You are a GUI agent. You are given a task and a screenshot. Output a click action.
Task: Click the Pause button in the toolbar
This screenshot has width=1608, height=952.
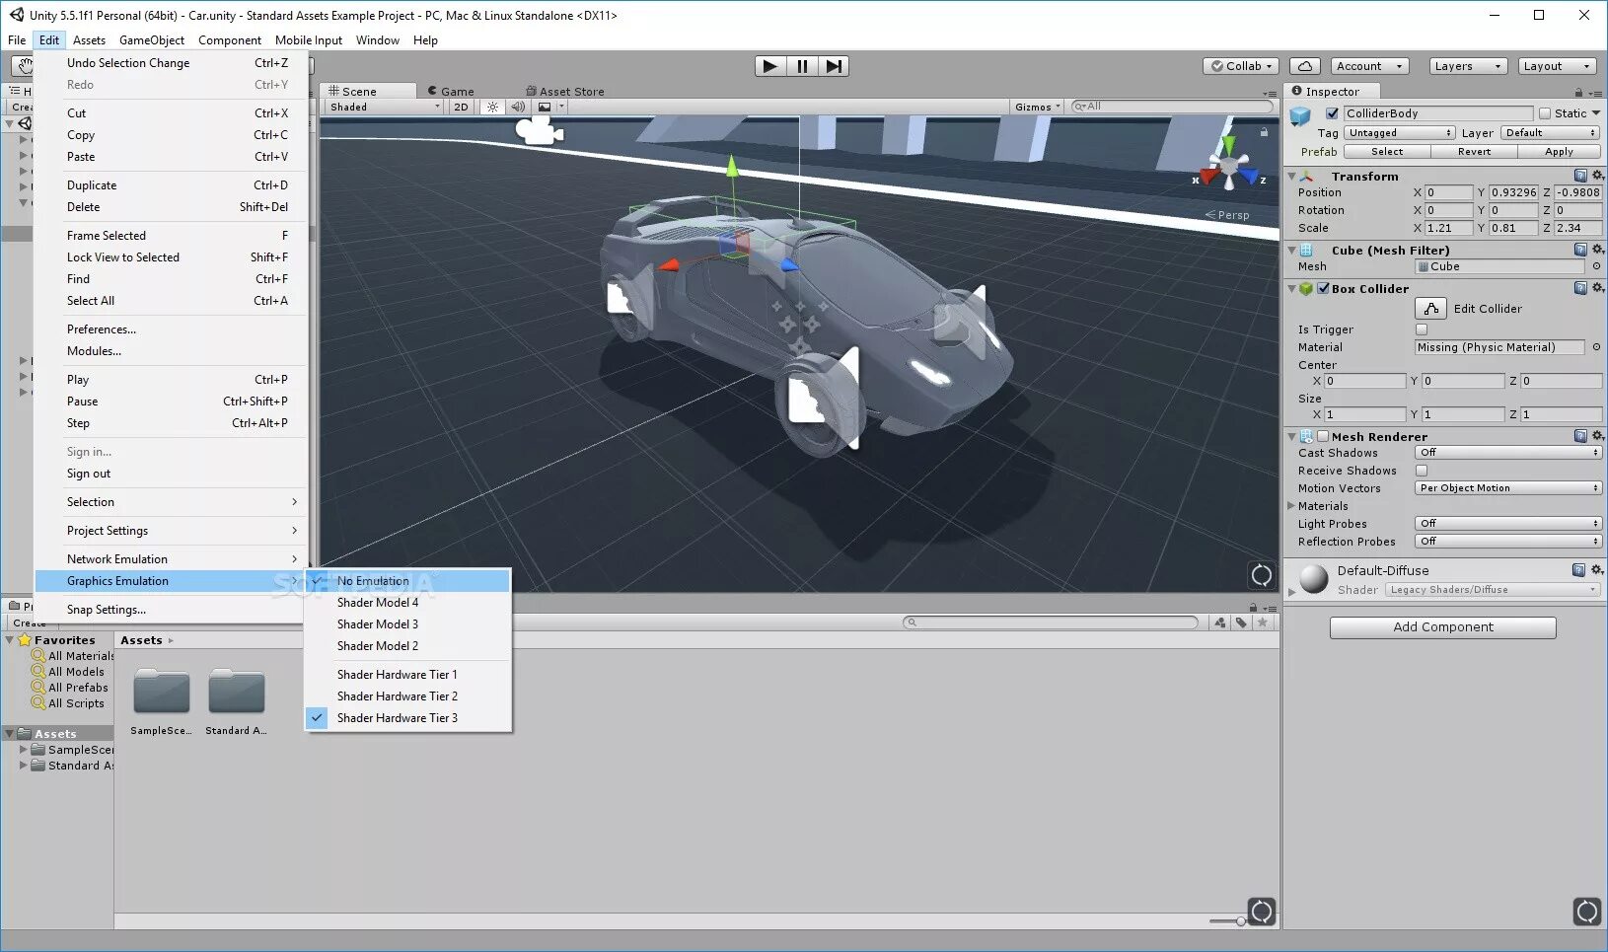coord(802,66)
